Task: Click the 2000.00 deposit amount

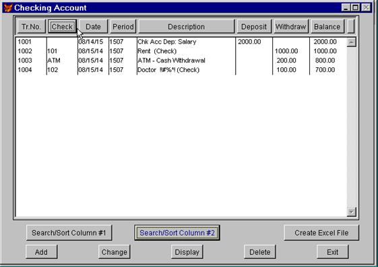Action: pyautogui.click(x=249, y=42)
